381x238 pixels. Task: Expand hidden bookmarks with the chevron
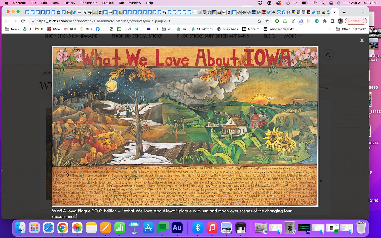point(329,29)
